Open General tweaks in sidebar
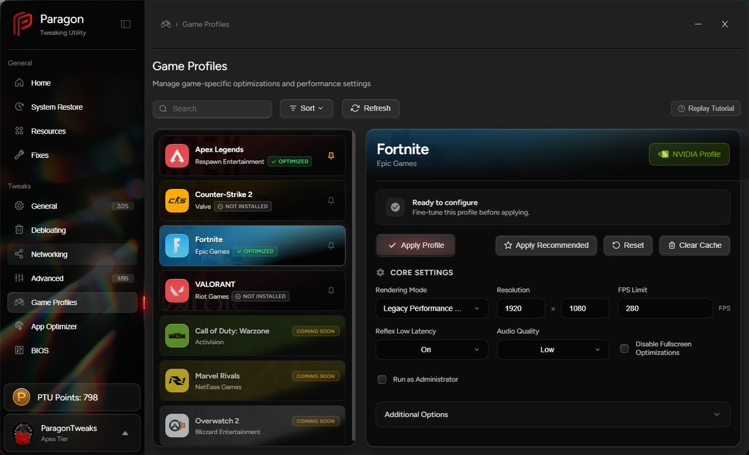749x455 pixels. coord(72,206)
